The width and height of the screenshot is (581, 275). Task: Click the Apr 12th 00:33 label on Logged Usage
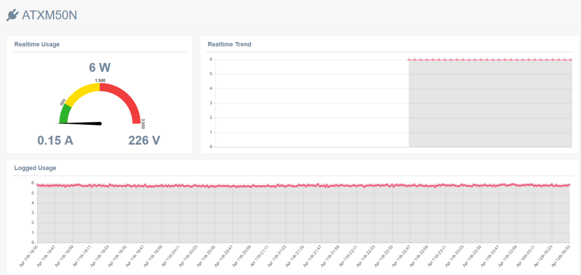pyautogui.click(x=561, y=255)
